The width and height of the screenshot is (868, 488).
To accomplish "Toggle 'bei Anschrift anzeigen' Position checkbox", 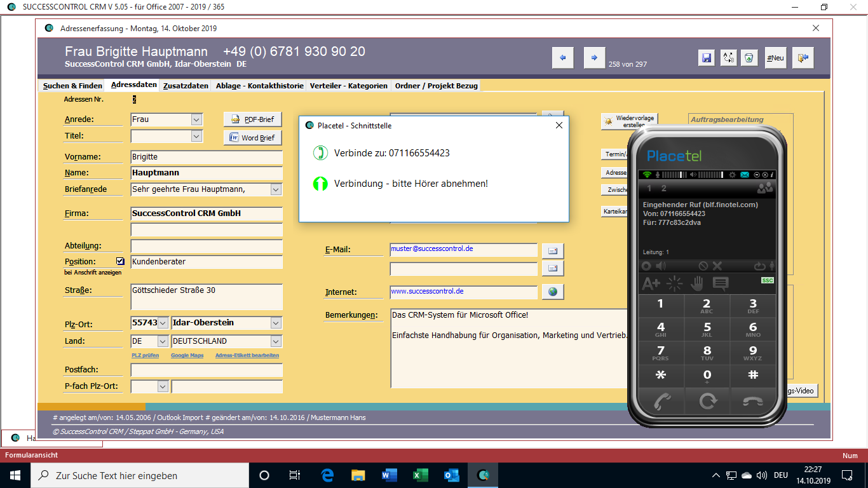I will [120, 261].
